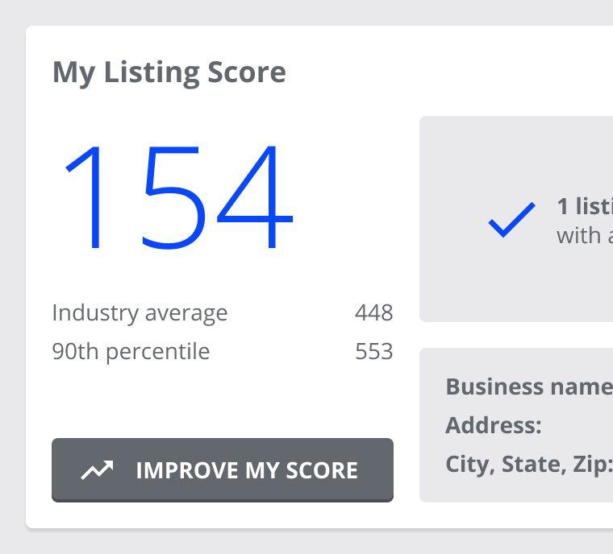The width and height of the screenshot is (613, 554).
Task: Click the digit 5 in the score
Action: coord(172,197)
